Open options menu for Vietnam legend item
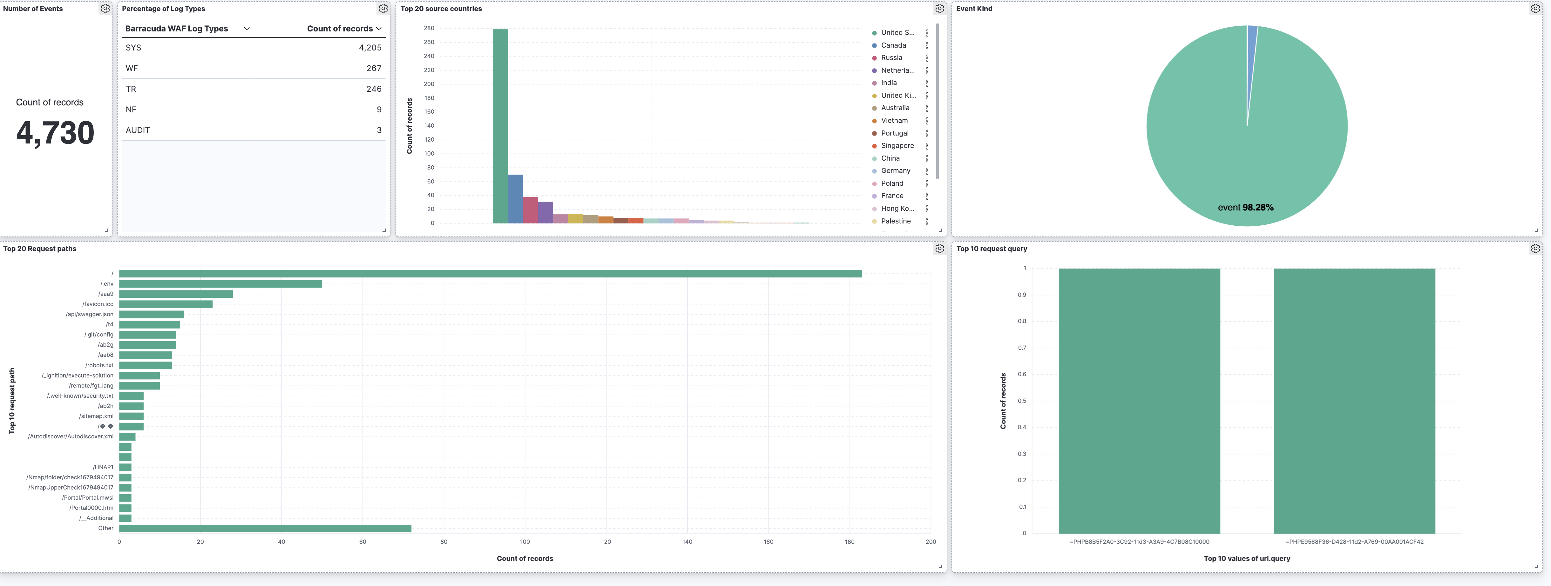Image resolution: width=1551 pixels, height=586 pixels. [927, 121]
